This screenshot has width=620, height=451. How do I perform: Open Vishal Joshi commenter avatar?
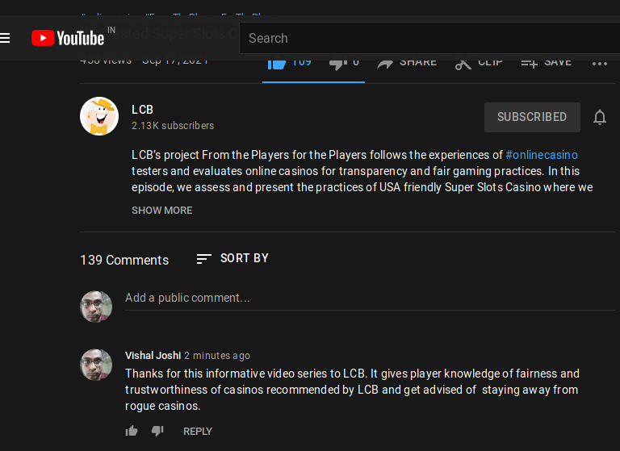click(96, 365)
